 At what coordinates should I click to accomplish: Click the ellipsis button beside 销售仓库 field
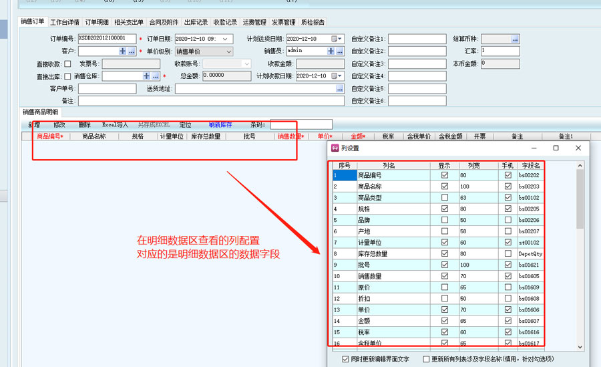click(155, 76)
